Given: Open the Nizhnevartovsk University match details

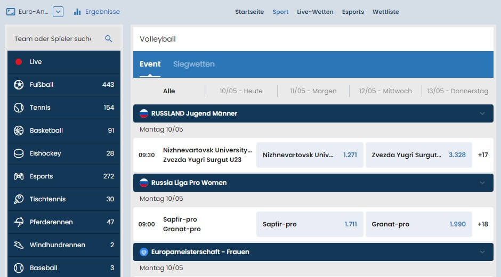Looking at the screenshot, I should 207,155.
